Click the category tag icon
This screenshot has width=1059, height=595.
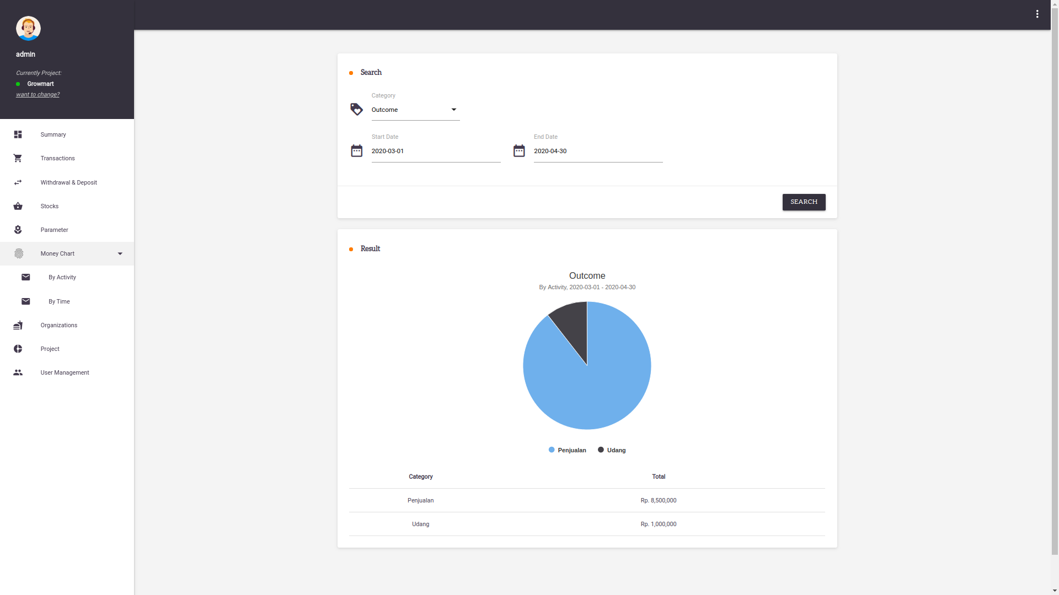(x=356, y=109)
